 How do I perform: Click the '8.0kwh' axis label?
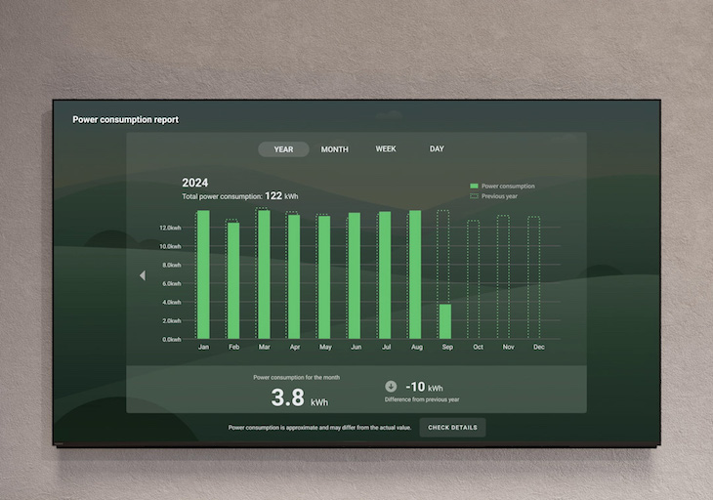(172, 265)
